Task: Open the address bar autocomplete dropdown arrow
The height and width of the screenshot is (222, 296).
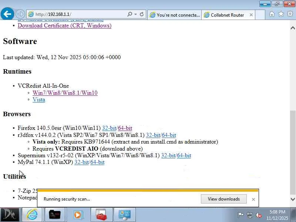Action: (135, 14)
